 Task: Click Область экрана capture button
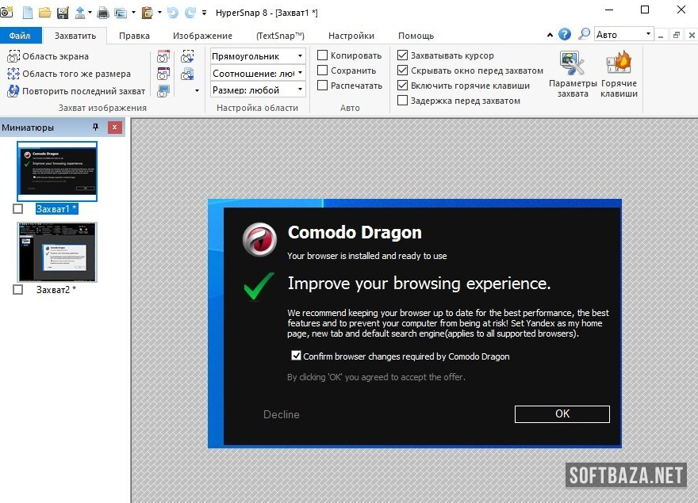(x=48, y=56)
